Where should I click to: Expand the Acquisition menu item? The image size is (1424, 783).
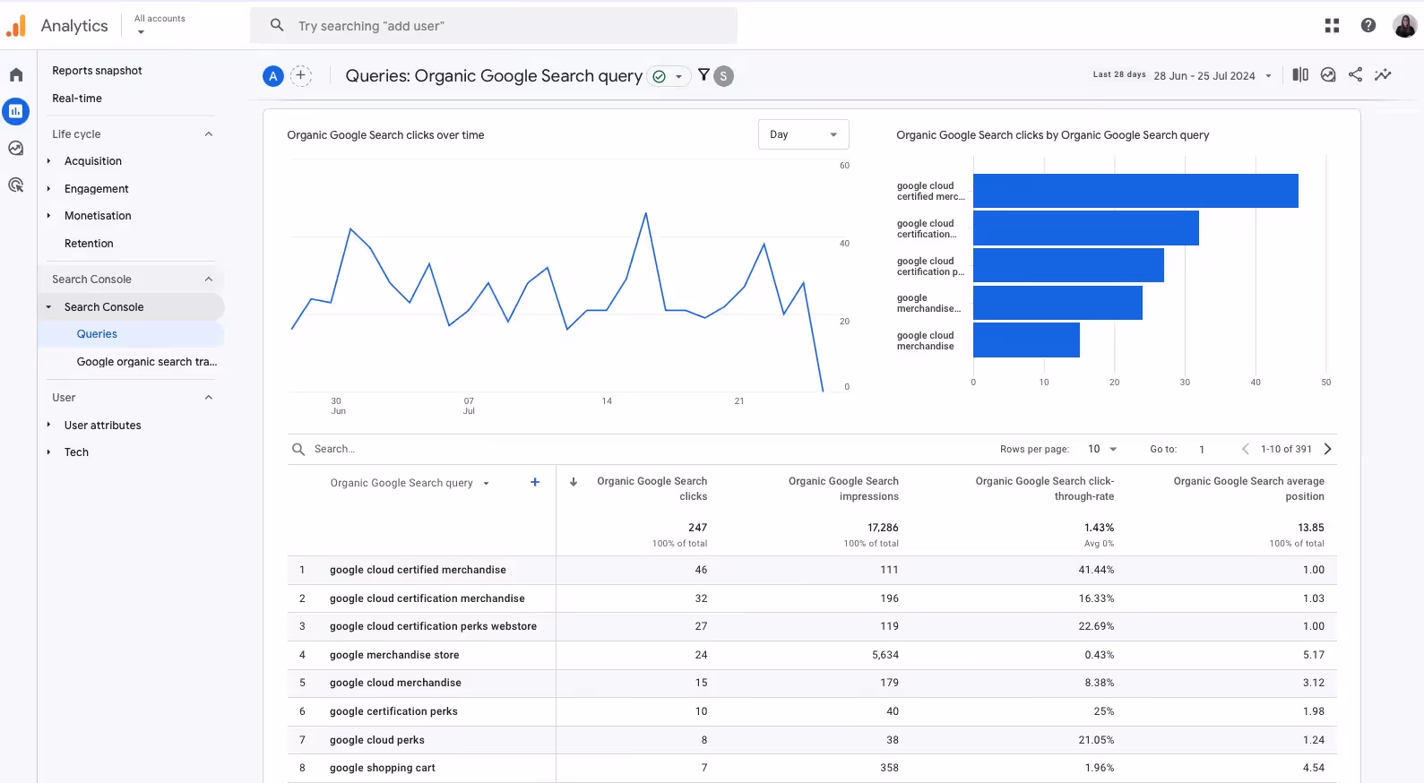click(x=93, y=161)
